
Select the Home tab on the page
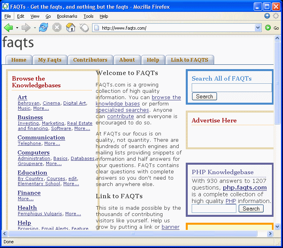point(19,60)
